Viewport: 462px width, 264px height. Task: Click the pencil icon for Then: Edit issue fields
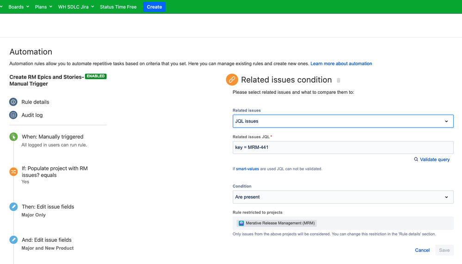[13, 207]
